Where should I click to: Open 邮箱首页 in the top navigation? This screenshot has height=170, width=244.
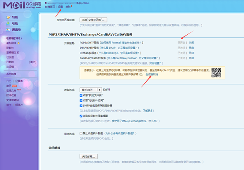(x=50, y=7)
